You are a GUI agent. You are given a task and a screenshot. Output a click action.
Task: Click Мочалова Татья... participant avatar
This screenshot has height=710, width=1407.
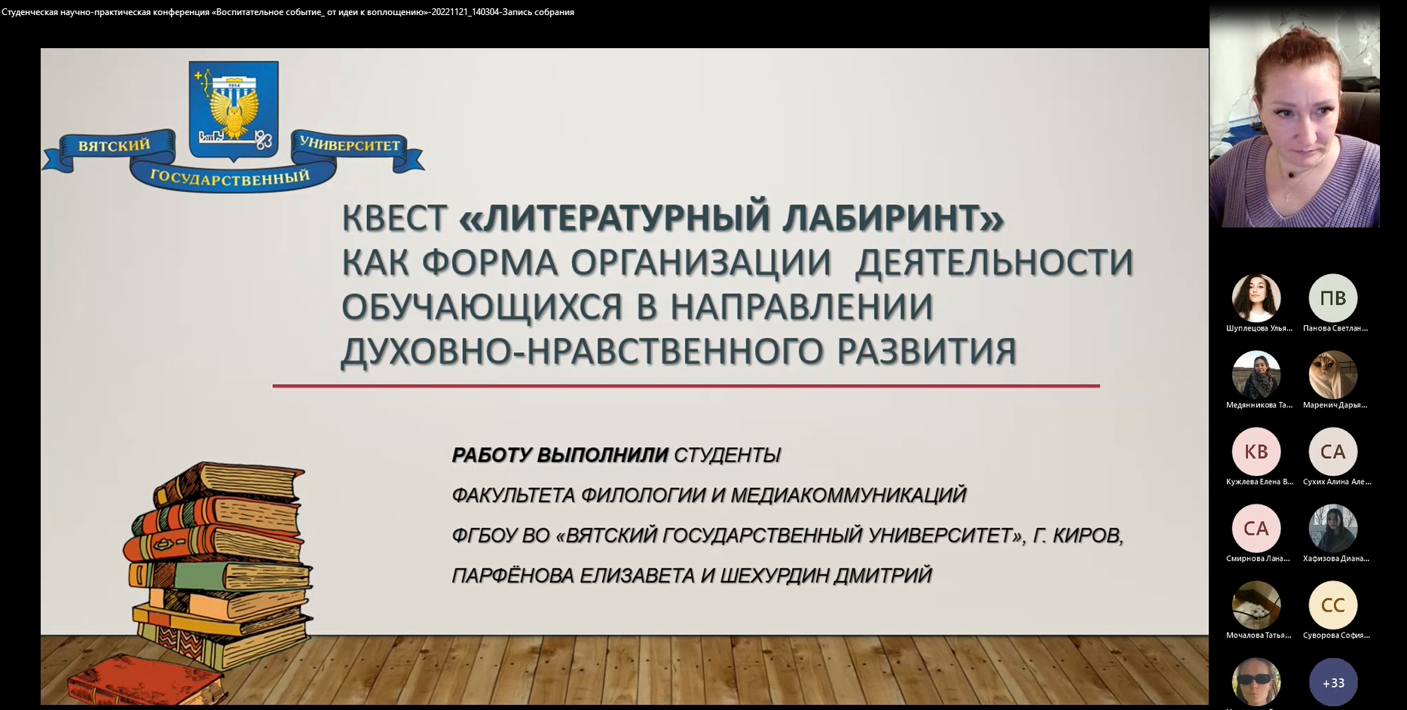1256,605
